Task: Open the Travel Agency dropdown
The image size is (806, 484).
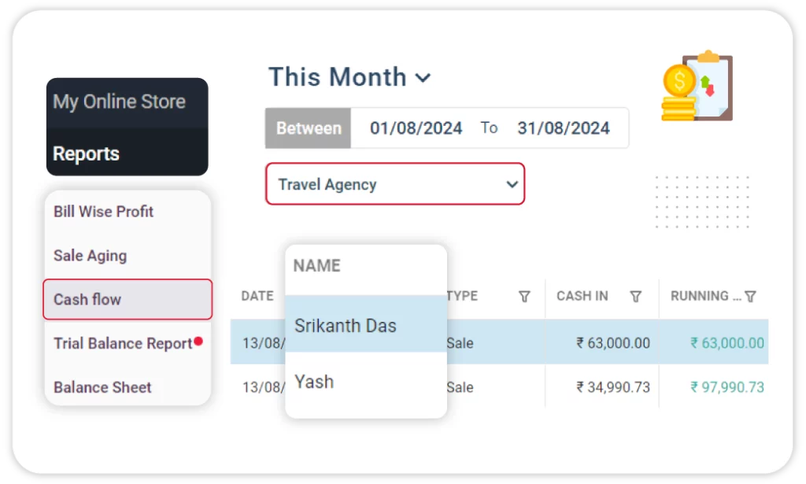Action: [x=394, y=184]
